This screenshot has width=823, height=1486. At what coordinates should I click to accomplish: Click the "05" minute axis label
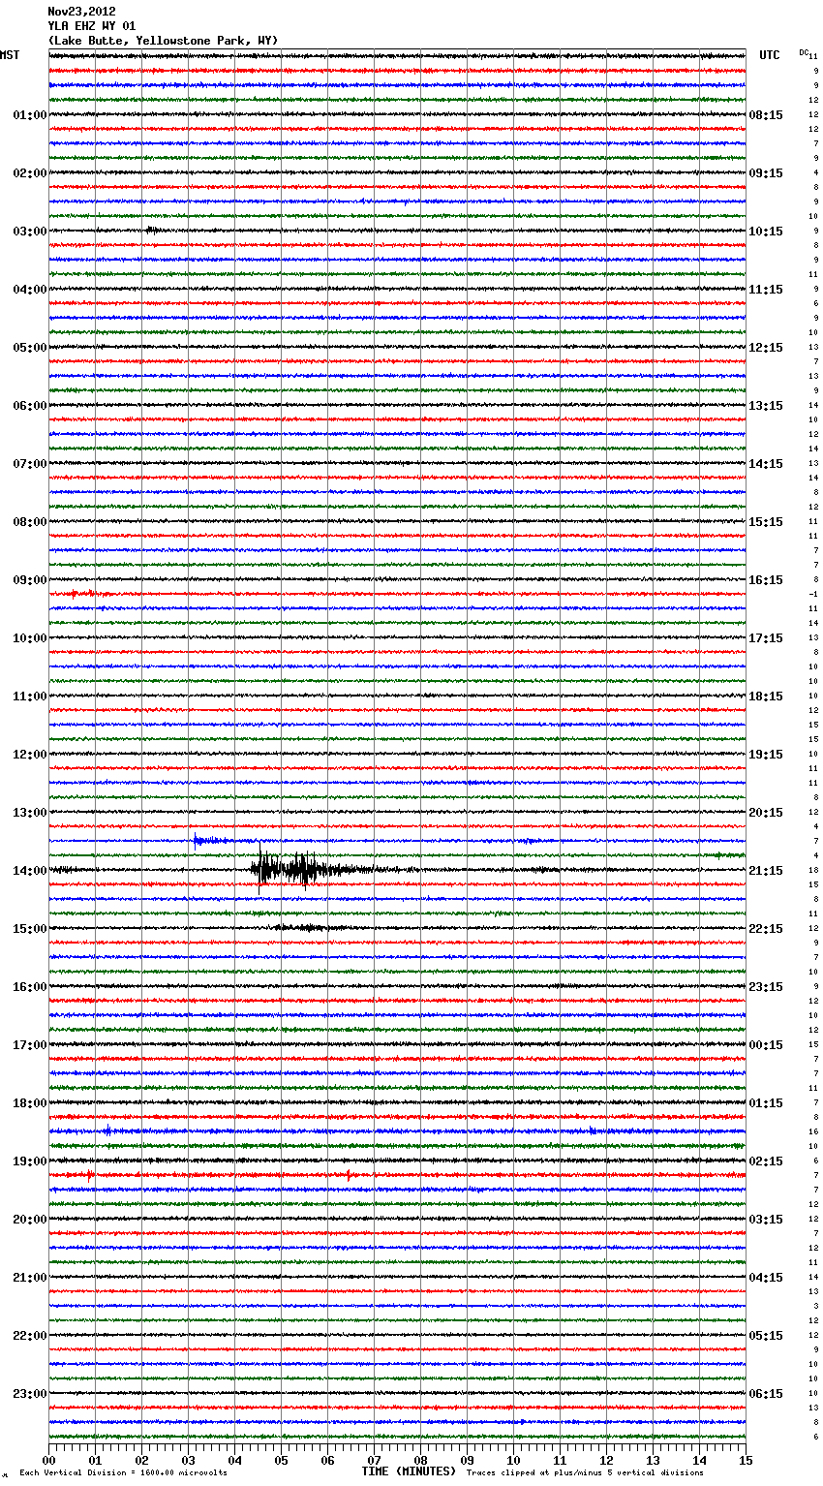(281, 1460)
